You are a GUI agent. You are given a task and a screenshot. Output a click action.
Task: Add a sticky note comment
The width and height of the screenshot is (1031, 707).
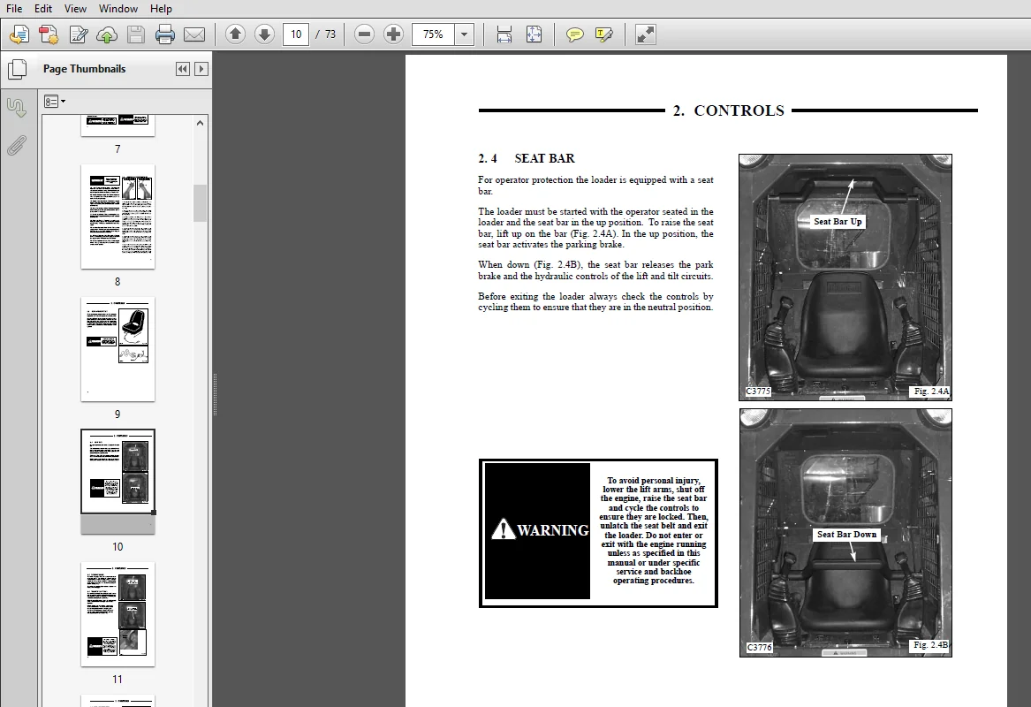click(x=574, y=34)
